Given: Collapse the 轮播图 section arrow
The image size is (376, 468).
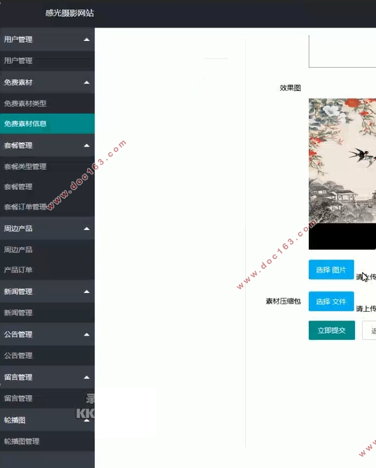Looking at the screenshot, I should (87, 420).
